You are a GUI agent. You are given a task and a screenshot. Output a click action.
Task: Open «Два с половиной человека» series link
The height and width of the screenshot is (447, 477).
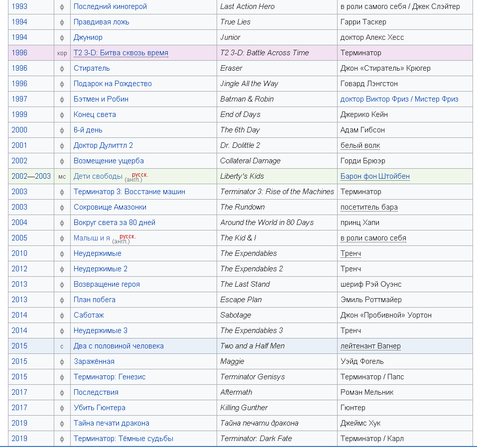(x=119, y=346)
